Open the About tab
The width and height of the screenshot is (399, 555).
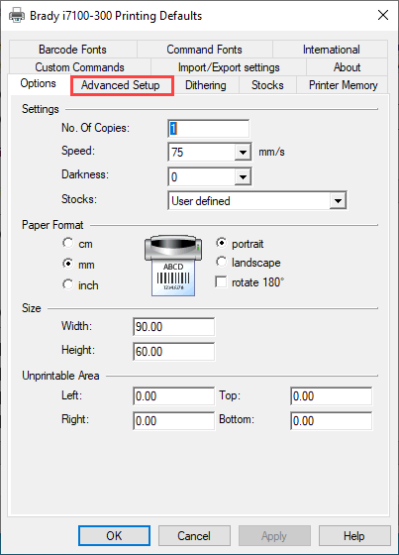(x=347, y=67)
